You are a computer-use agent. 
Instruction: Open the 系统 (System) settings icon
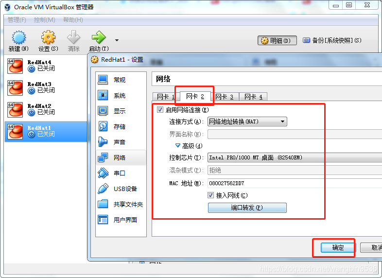click(103, 95)
